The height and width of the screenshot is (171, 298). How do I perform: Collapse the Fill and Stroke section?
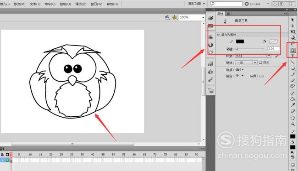coord(218,35)
